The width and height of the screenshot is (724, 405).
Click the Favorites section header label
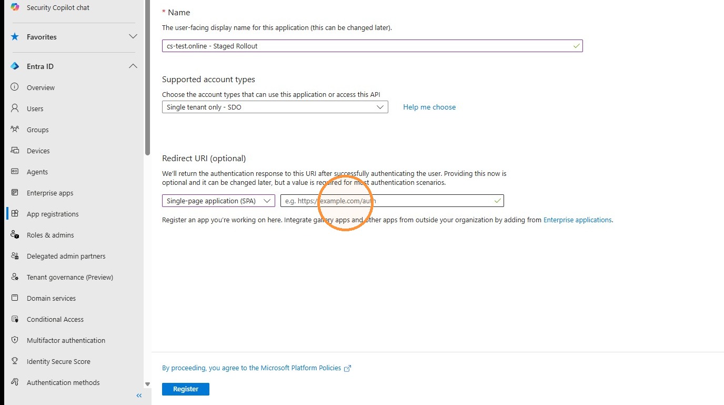tap(42, 37)
